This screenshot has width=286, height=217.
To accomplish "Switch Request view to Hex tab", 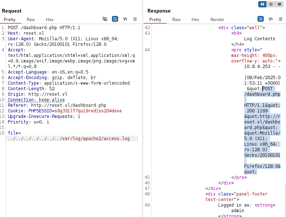I will [50, 20].
